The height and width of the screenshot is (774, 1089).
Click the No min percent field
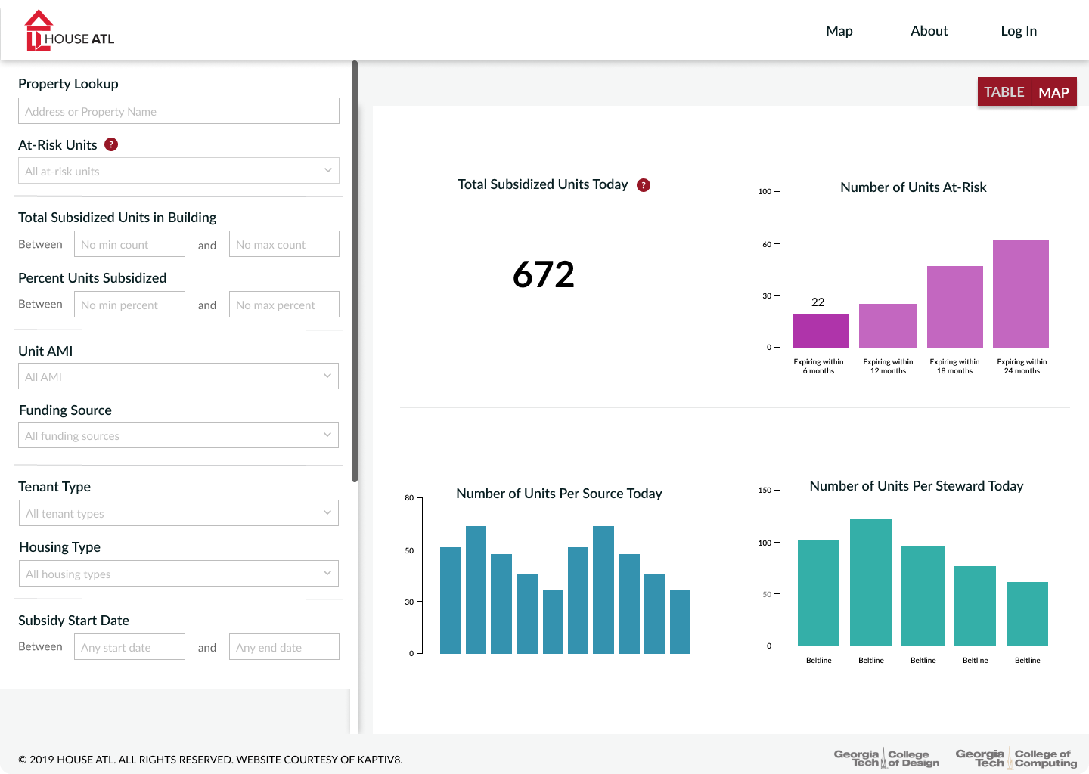tap(129, 305)
